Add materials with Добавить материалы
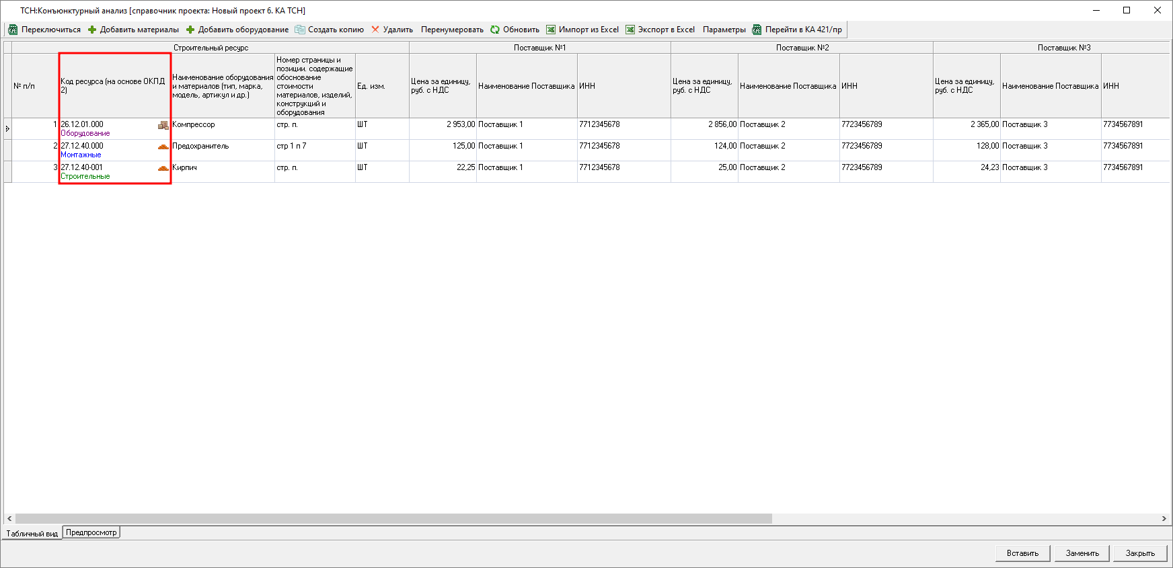Image resolution: width=1173 pixels, height=568 pixels. 133,30
